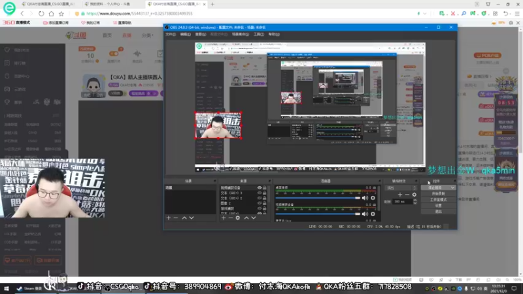The width and height of the screenshot is (523, 294).
Task: Move scene down in Scenes panel
Action: click(192, 218)
